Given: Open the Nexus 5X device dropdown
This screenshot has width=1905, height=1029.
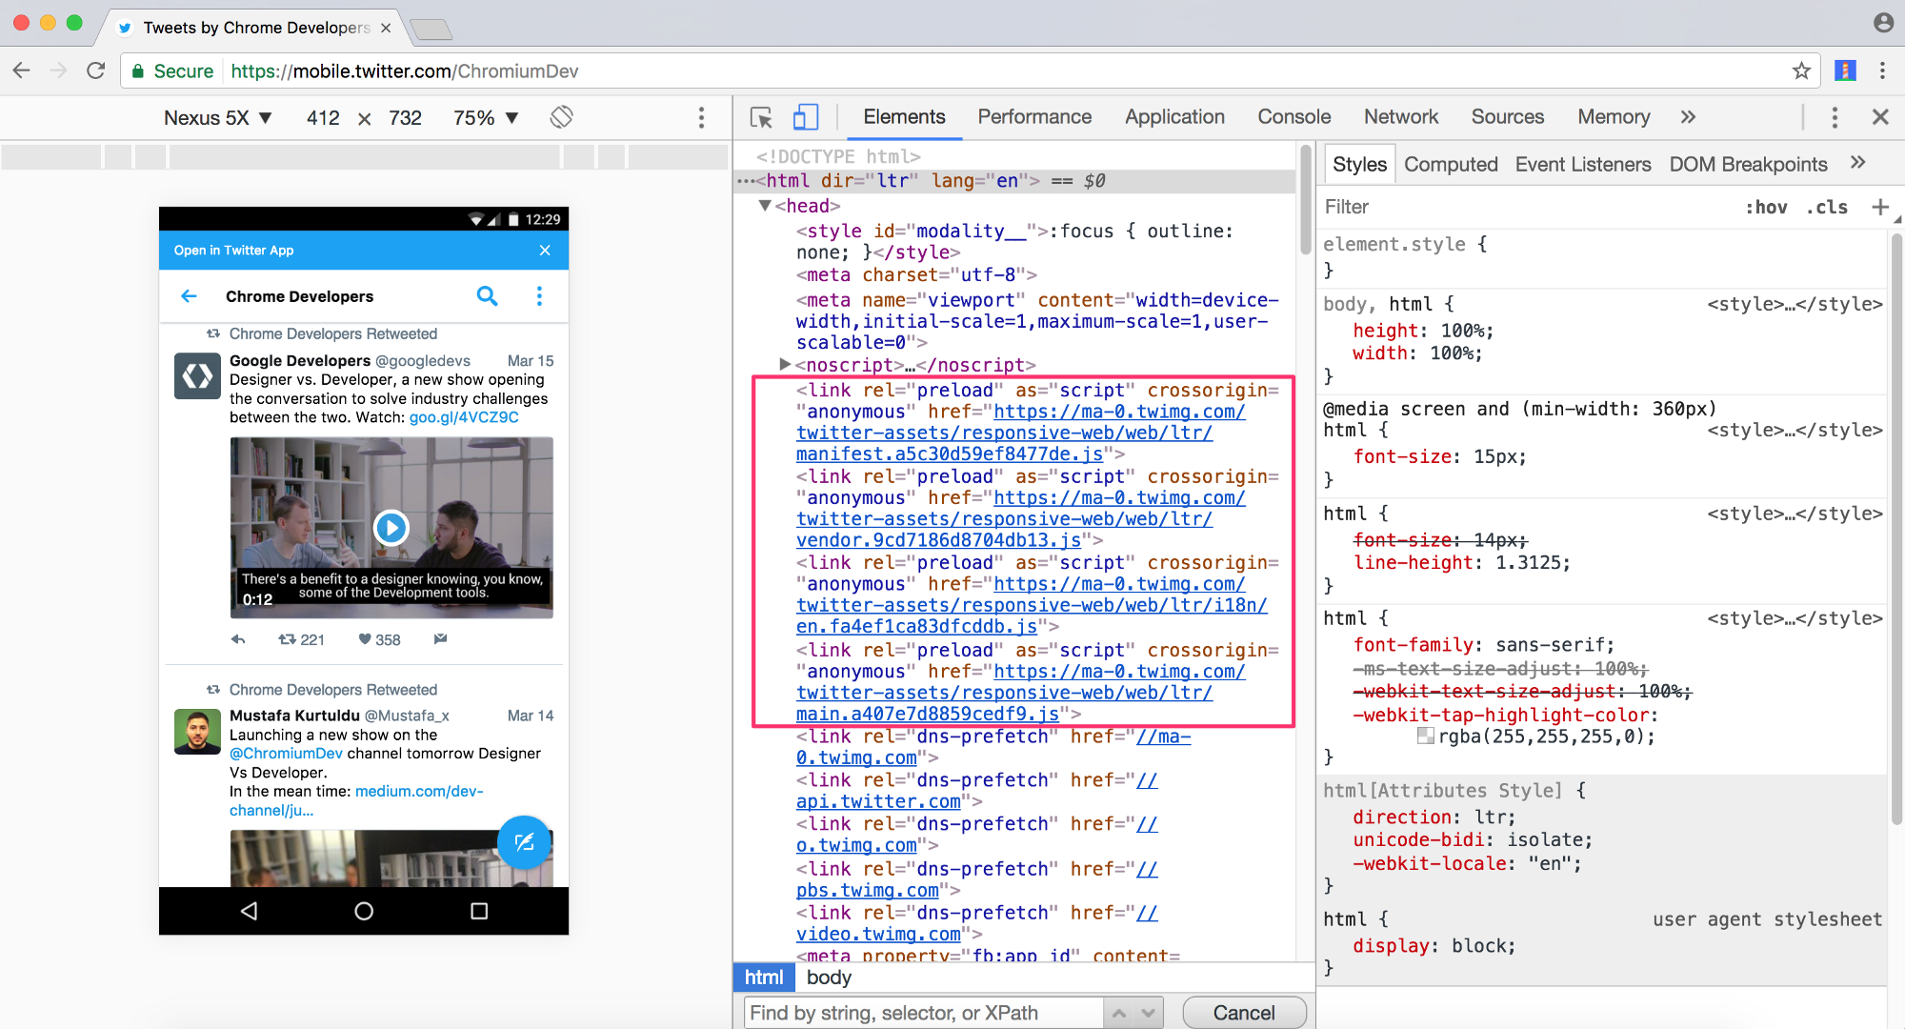Looking at the screenshot, I should [x=217, y=118].
